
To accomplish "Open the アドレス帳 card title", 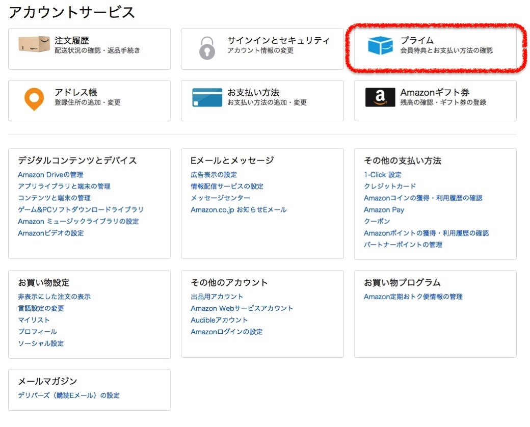I will [76, 92].
